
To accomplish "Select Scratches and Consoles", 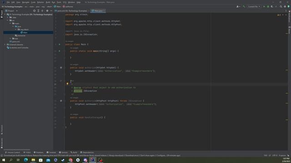I will (x=18, y=48).
